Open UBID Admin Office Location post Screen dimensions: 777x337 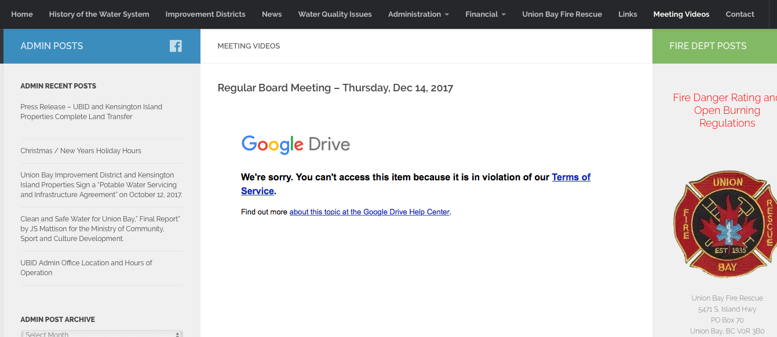click(86, 268)
